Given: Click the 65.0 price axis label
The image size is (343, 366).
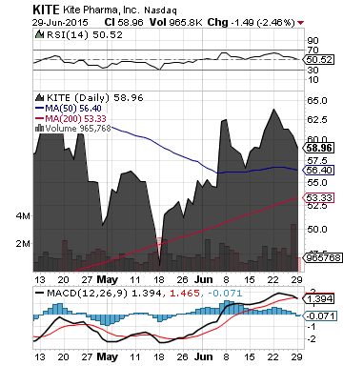Looking at the screenshot, I should (x=316, y=101).
